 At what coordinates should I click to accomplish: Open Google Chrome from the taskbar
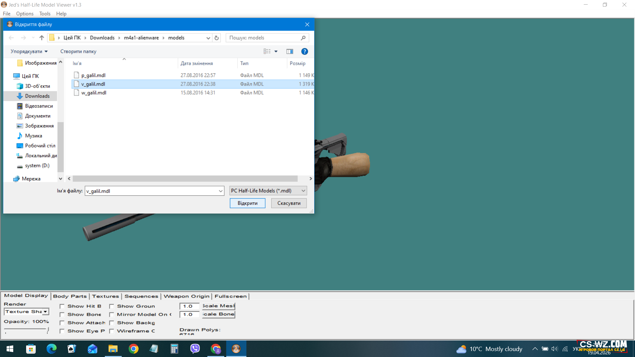pyautogui.click(x=134, y=349)
